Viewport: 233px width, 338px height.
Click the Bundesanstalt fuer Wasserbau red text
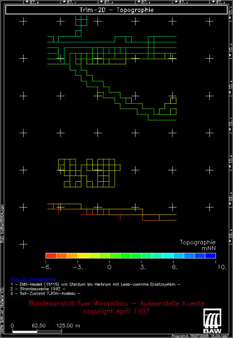116,304
